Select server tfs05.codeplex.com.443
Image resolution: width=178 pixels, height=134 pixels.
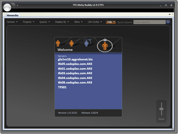[75, 64]
